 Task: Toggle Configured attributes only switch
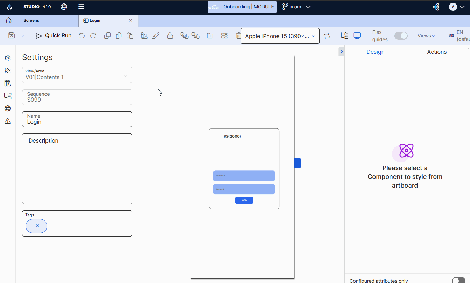(458, 280)
